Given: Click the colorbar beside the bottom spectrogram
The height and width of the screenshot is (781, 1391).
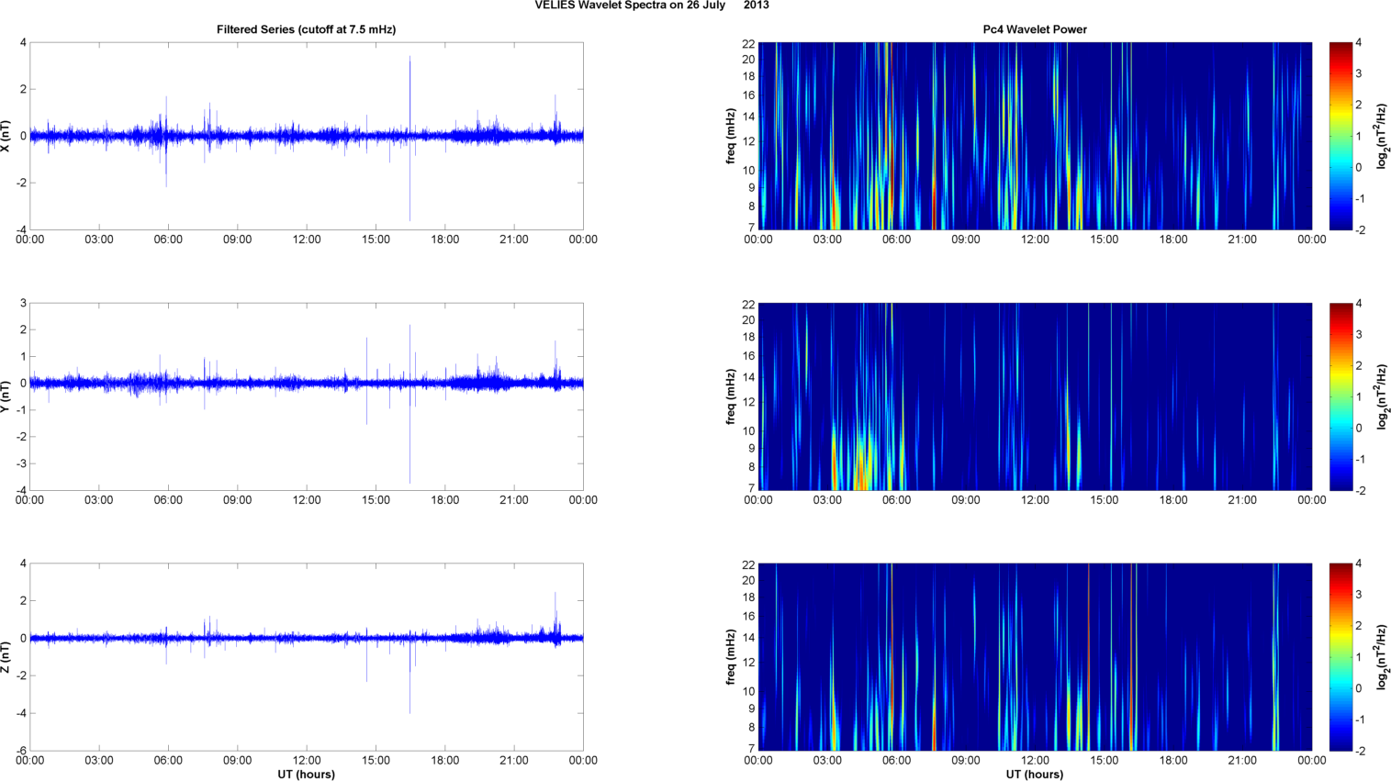Looking at the screenshot, I should tap(1341, 657).
